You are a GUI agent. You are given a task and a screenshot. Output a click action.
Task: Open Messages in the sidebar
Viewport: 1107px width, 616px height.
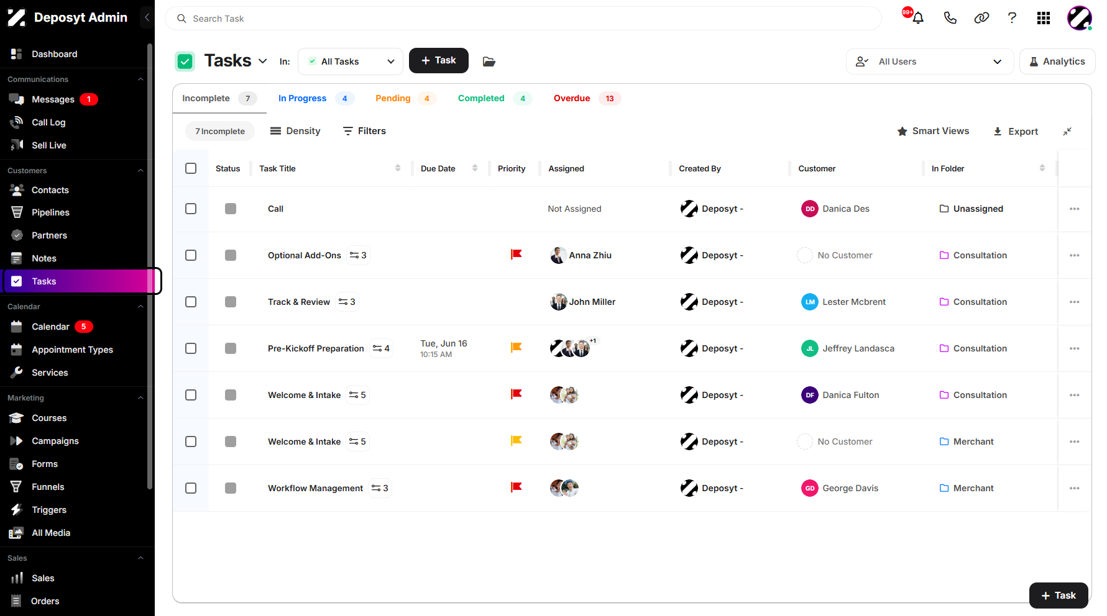click(x=53, y=99)
